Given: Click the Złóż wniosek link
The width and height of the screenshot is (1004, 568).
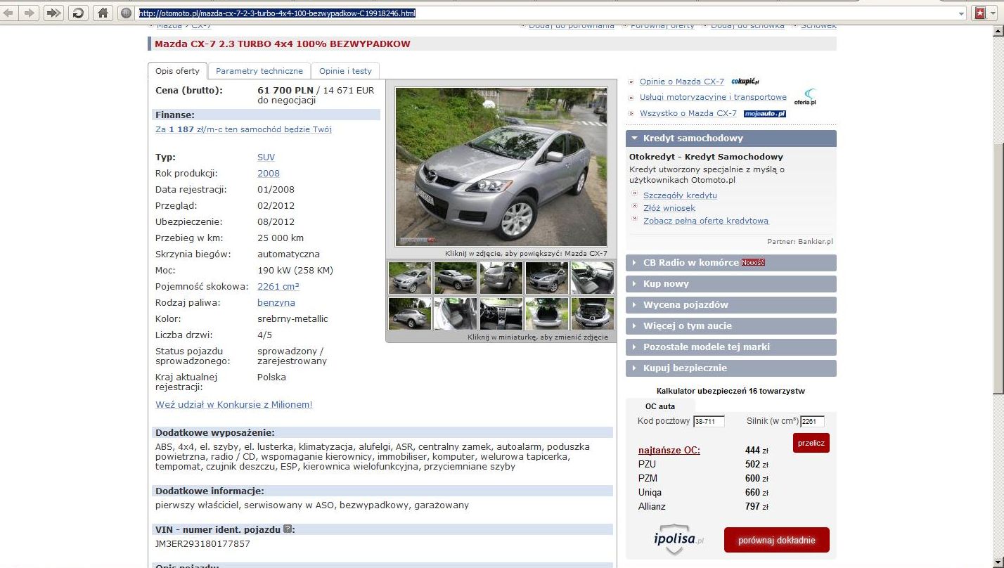Looking at the screenshot, I should [x=669, y=208].
